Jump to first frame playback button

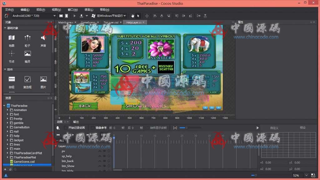click(58, 135)
